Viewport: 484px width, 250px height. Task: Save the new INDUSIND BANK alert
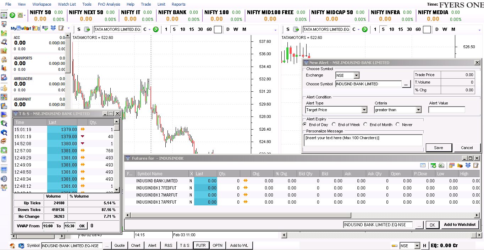[x=439, y=148]
